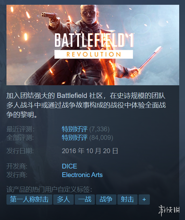
Task: Expand more tags with the plus button
Action: tap(144, 200)
